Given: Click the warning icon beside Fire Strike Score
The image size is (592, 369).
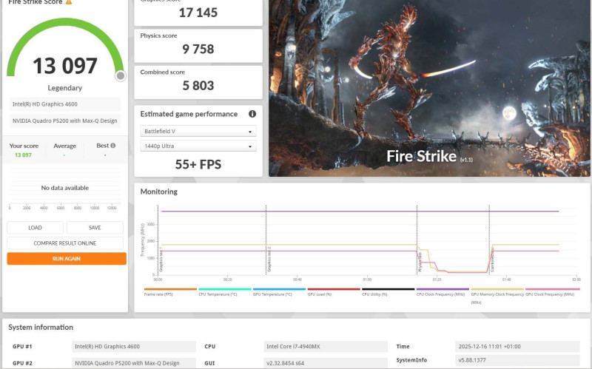Looking at the screenshot, I should coord(68,2).
